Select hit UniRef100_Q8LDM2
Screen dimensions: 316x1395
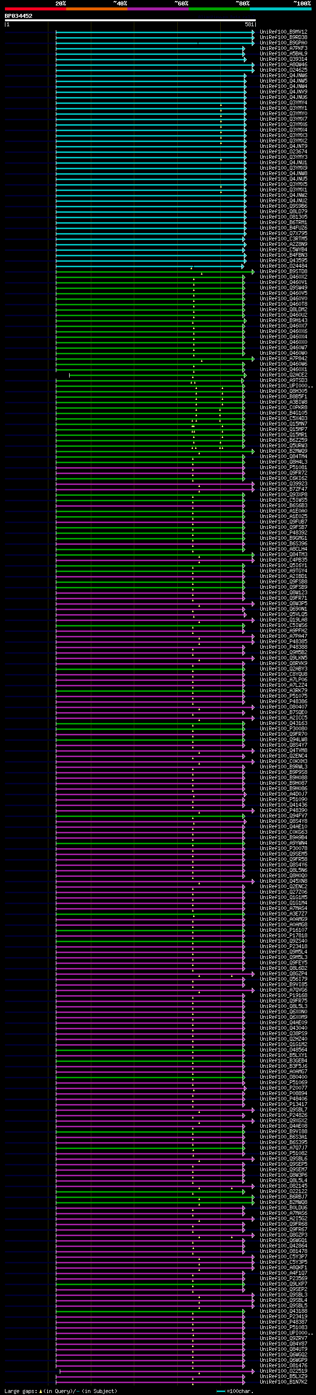(283, 309)
